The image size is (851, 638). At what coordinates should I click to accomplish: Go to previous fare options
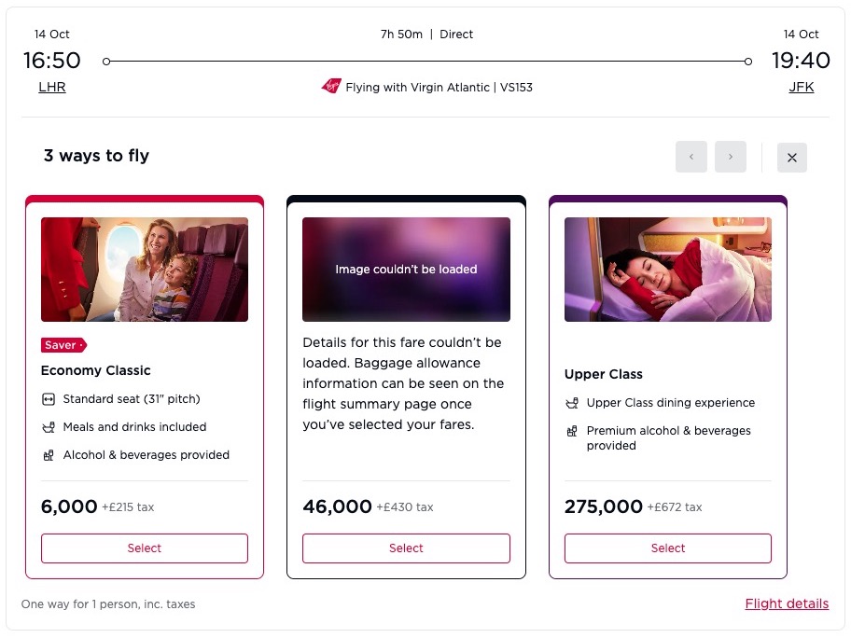click(x=691, y=158)
